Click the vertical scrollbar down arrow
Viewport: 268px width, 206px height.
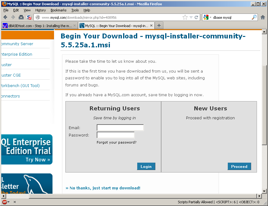(264, 191)
